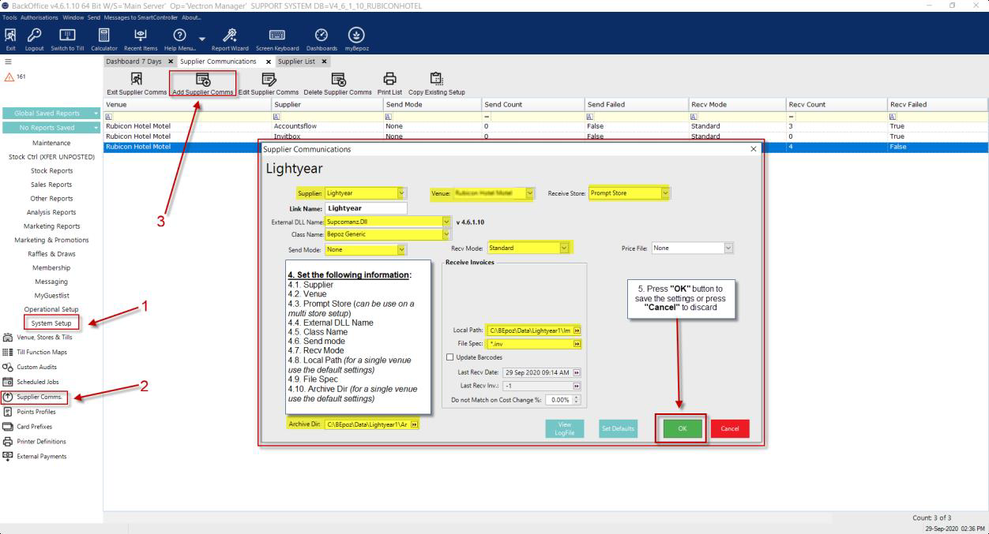This screenshot has width=989, height=534.
Task: Open the Help Menu icon
Action: pos(179,35)
